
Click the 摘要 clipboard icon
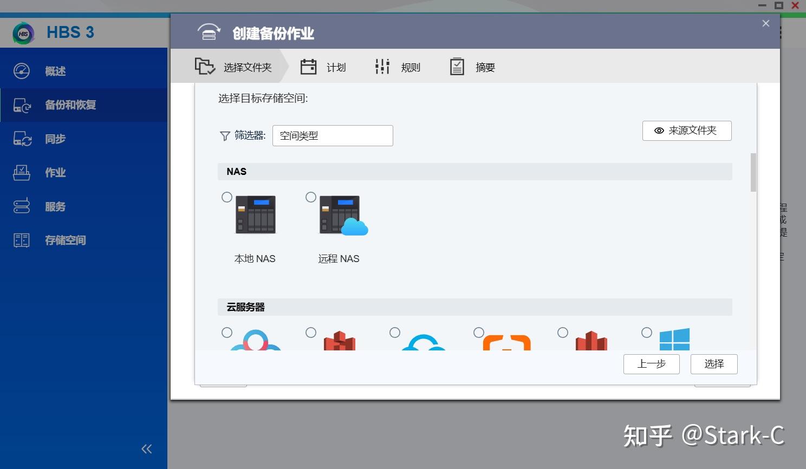pos(457,66)
